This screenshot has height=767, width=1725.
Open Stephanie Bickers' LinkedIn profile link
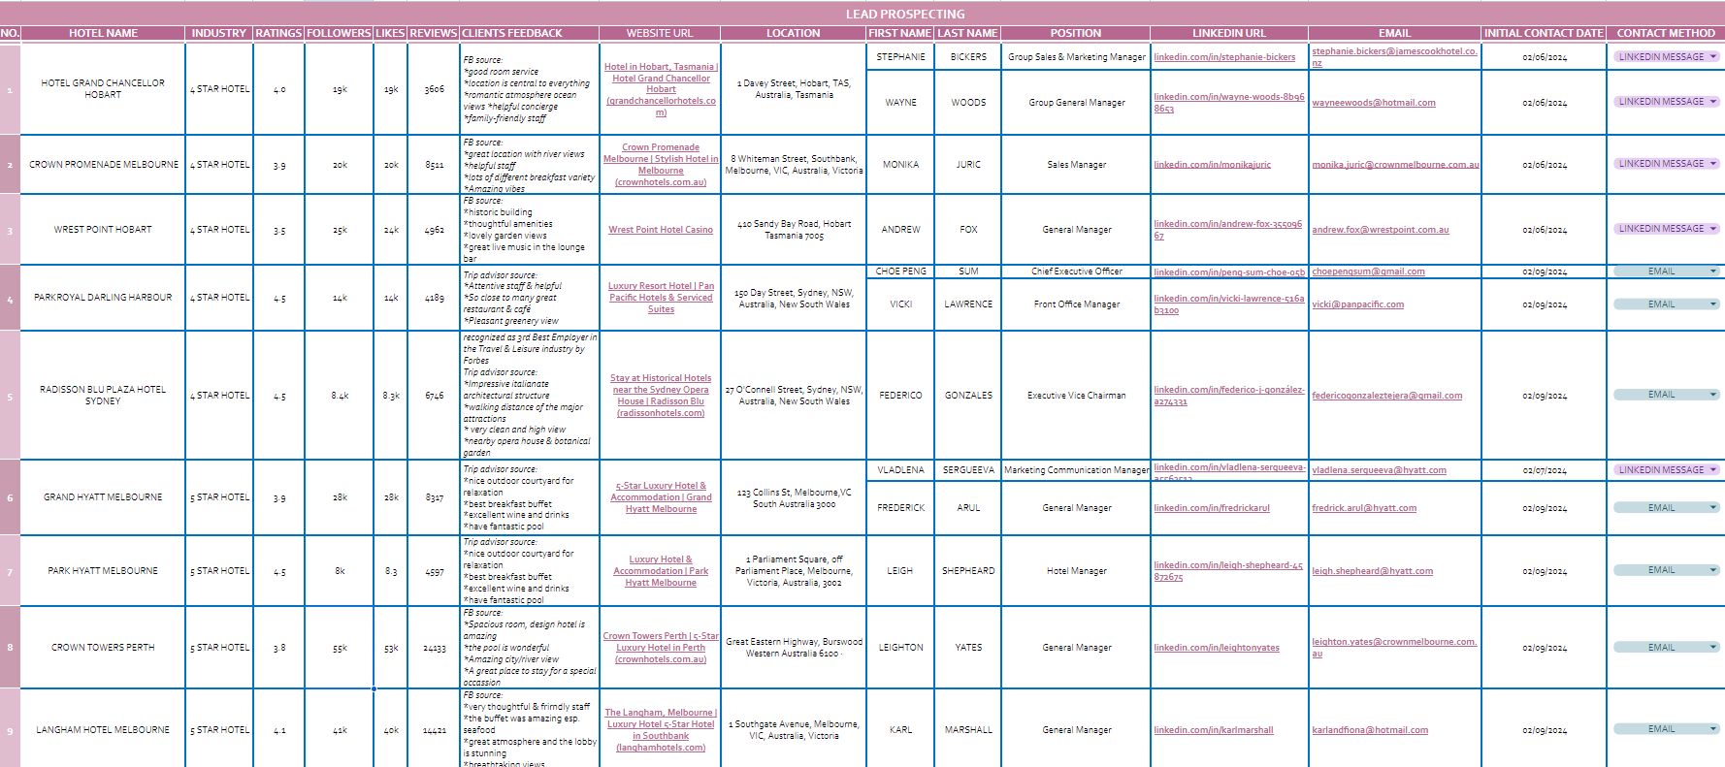tap(1224, 57)
